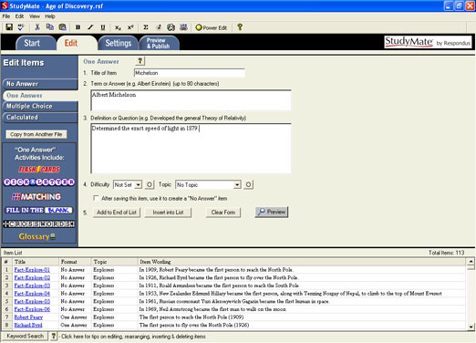Click the Definition or Question text box

tap(191, 149)
